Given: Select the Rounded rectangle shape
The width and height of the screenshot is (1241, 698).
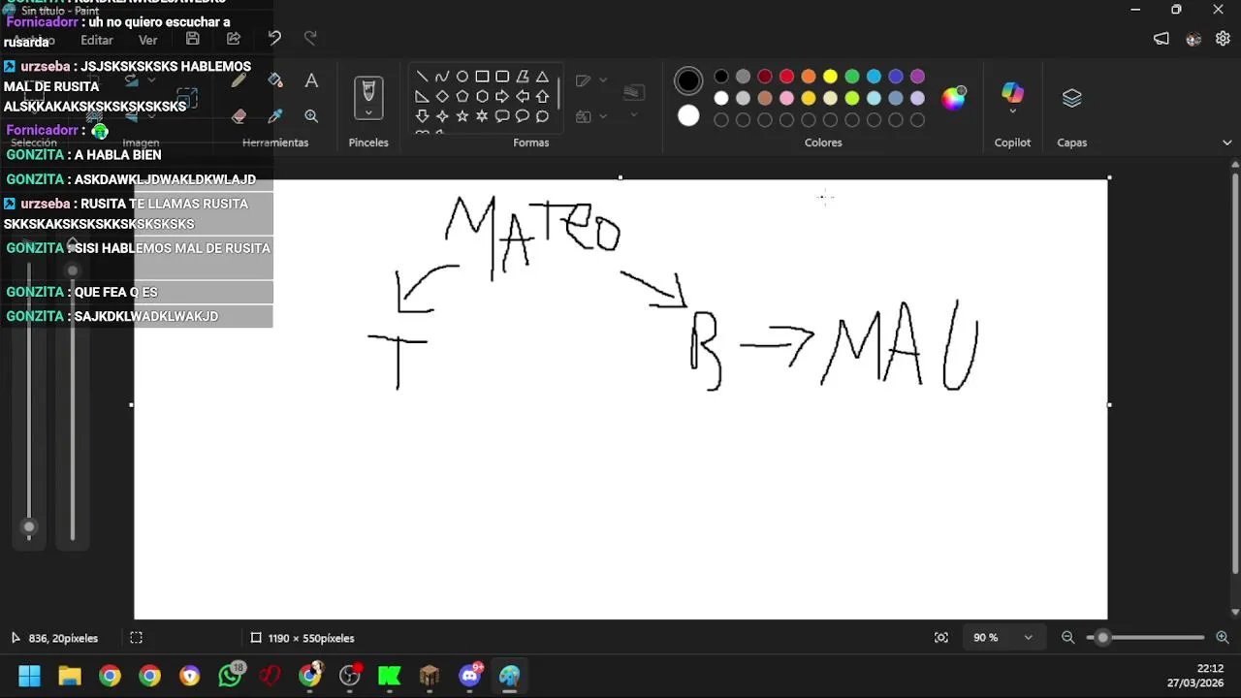Looking at the screenshot, I should pyautogui.click(x=502, y=77).
